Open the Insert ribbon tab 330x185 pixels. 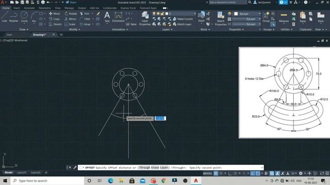pos(17,8)
